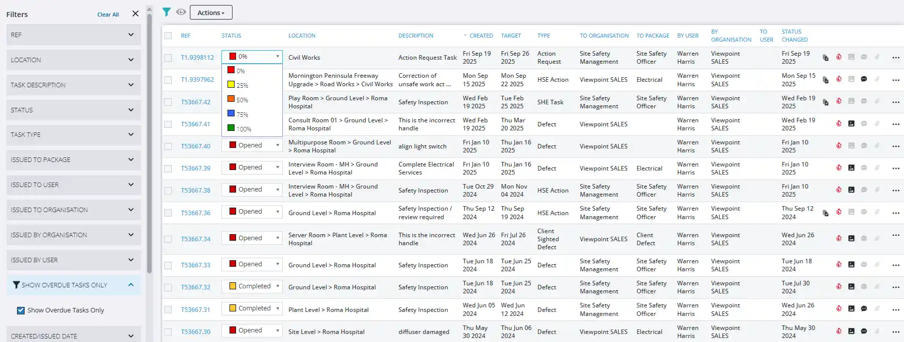Open the three-dots menu for row T53667.40
This screenshot has height=342, width=904.
pos(895,146)
